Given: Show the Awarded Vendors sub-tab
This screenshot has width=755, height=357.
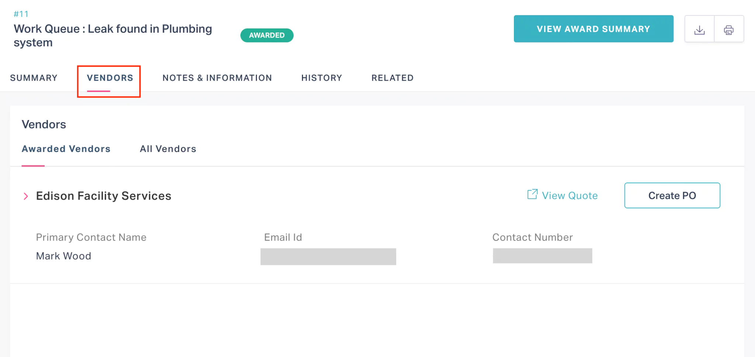Looking at the screenshot, I should pyautogui.click(x=66, y=149).
